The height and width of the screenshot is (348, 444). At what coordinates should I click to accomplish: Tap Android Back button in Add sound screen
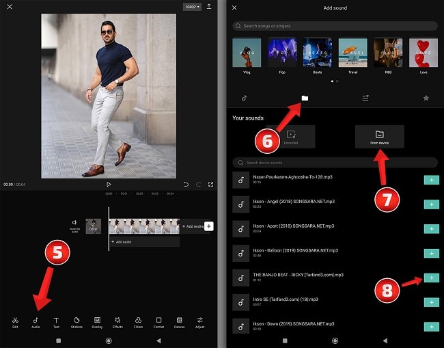point(385,340)
